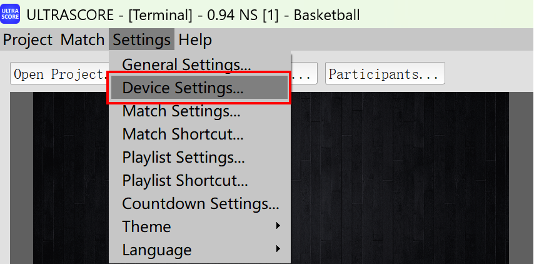Close the open Settings menu
The height and width of the screenshot is (264, 534).
coord(141,40)
